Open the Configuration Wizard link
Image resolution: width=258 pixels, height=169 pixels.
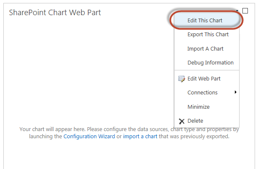pyautogui.click(x=89, y=137)
